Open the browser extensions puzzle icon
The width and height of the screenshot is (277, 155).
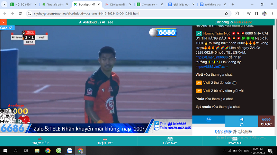pyautogui.click(x=237, y=13)
